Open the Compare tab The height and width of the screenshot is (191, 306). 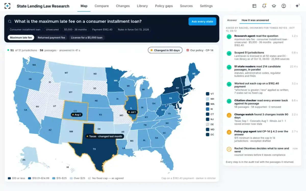(x=101, y=6)
